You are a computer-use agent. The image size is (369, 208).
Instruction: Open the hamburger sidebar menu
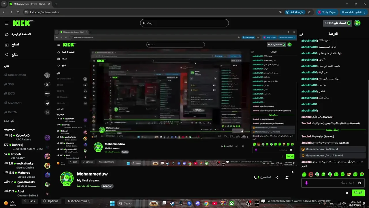coord(7,23)
